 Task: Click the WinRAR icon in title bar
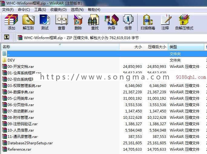click(2, 3)
